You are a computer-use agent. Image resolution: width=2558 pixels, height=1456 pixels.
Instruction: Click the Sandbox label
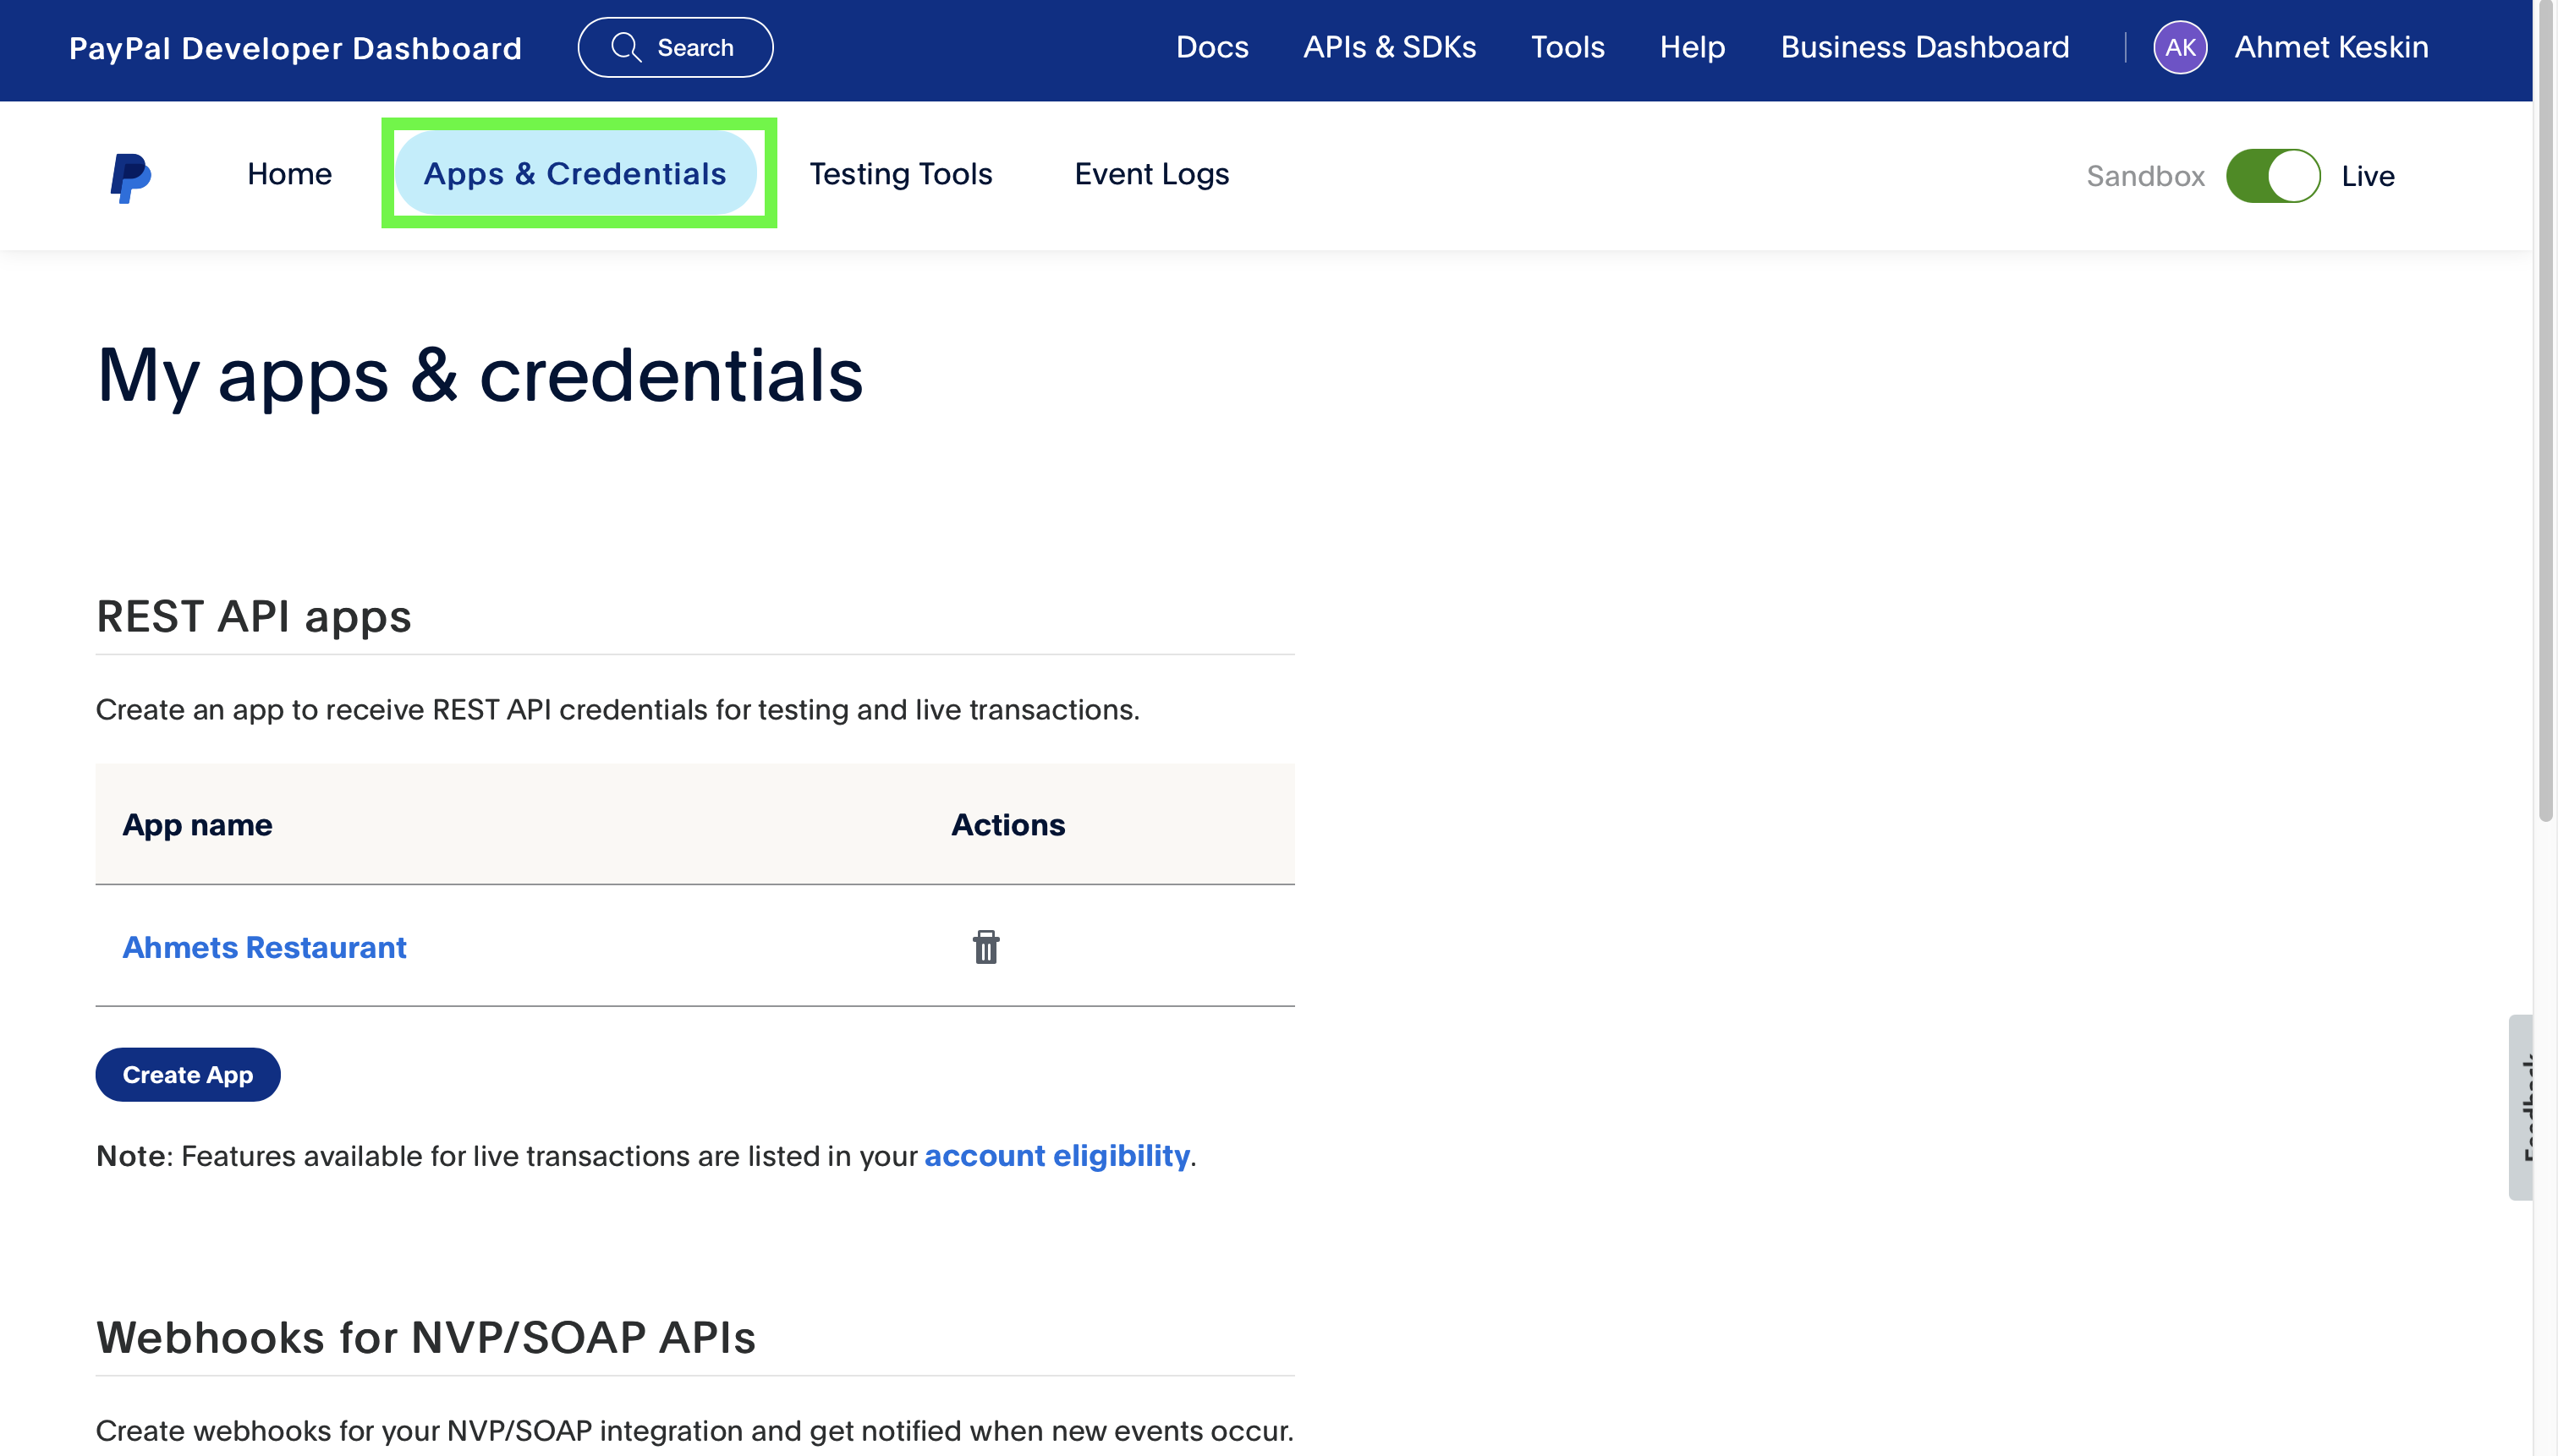click(x=2145, y=176)
